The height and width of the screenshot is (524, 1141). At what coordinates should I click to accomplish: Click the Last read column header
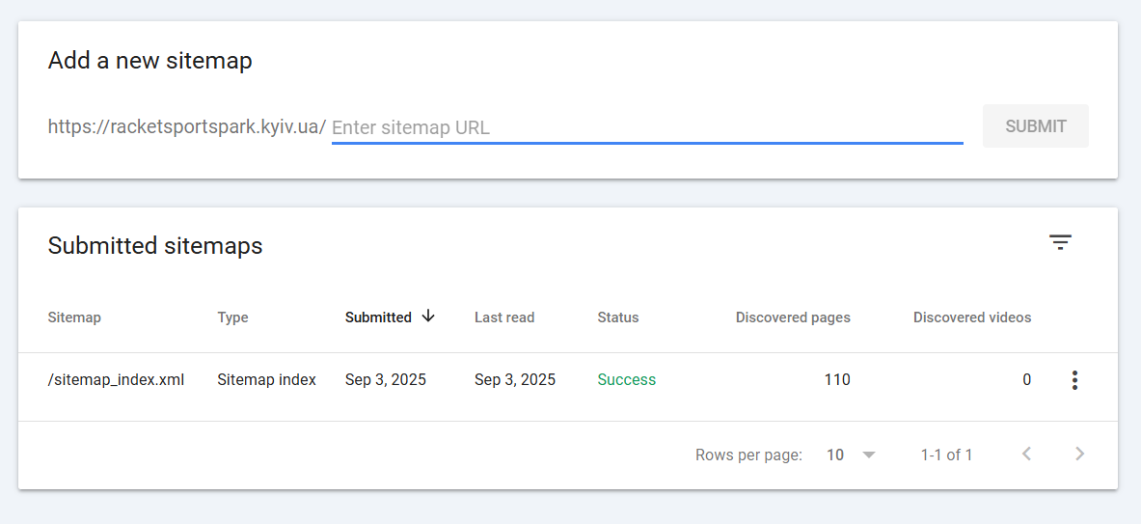[x=504, y=317]
